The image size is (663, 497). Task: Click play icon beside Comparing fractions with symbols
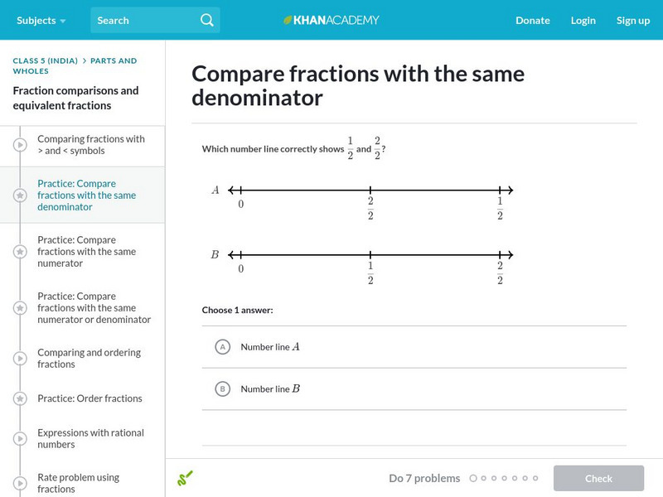(20, 145)
